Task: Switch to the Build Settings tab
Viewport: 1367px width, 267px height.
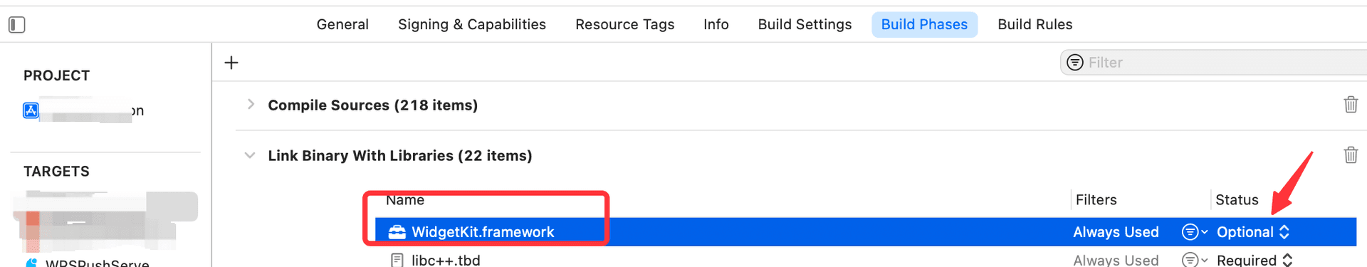Action: [x=805, y=24]
